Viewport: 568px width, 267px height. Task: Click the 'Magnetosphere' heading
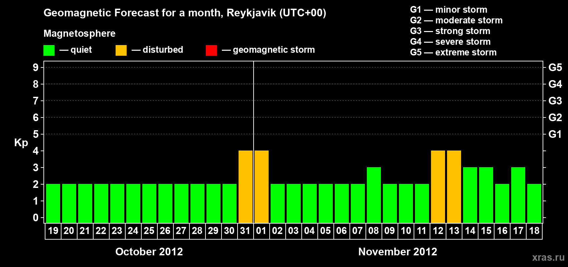click(80, 33)
